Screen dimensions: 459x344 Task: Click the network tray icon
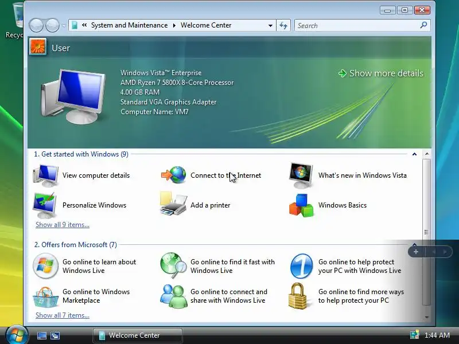[x=414, y=335]
